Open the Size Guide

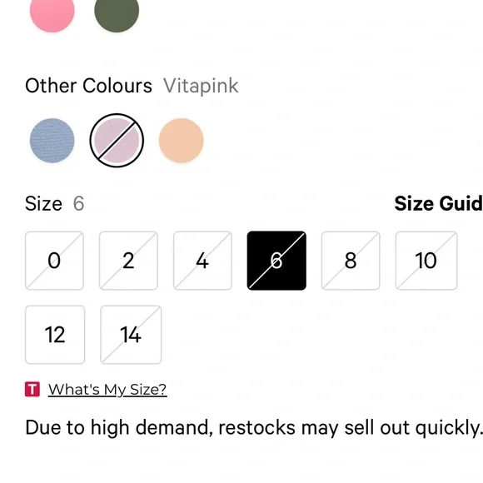coord(439,204)
